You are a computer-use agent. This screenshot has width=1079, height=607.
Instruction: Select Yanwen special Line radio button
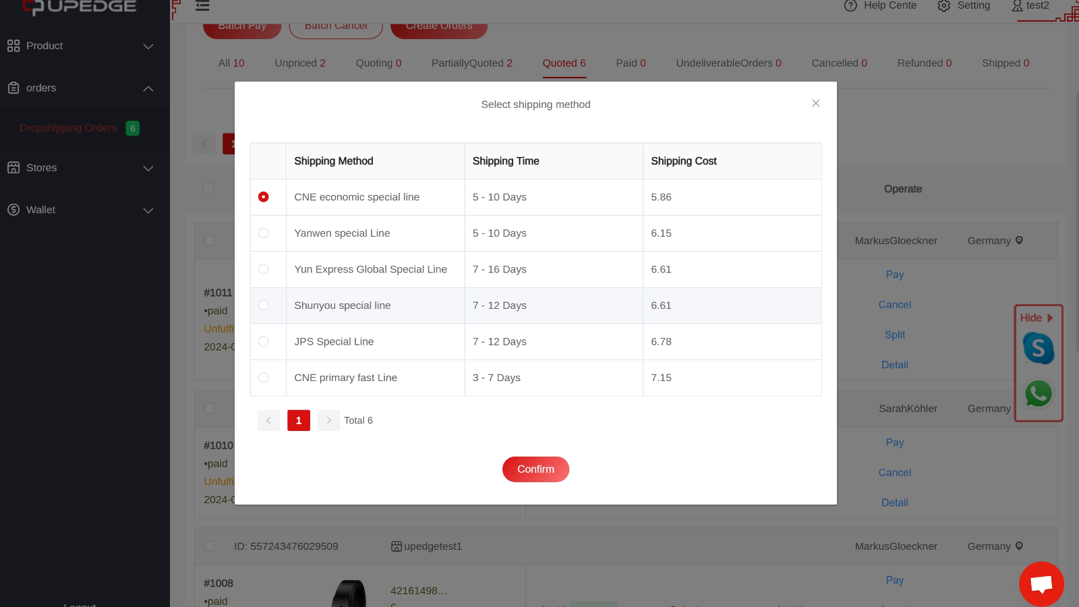point(264,233)
